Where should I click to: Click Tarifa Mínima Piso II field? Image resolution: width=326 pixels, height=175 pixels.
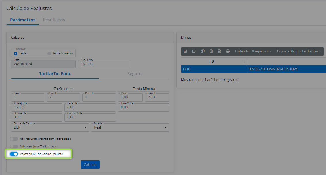[x=157, y=97]
